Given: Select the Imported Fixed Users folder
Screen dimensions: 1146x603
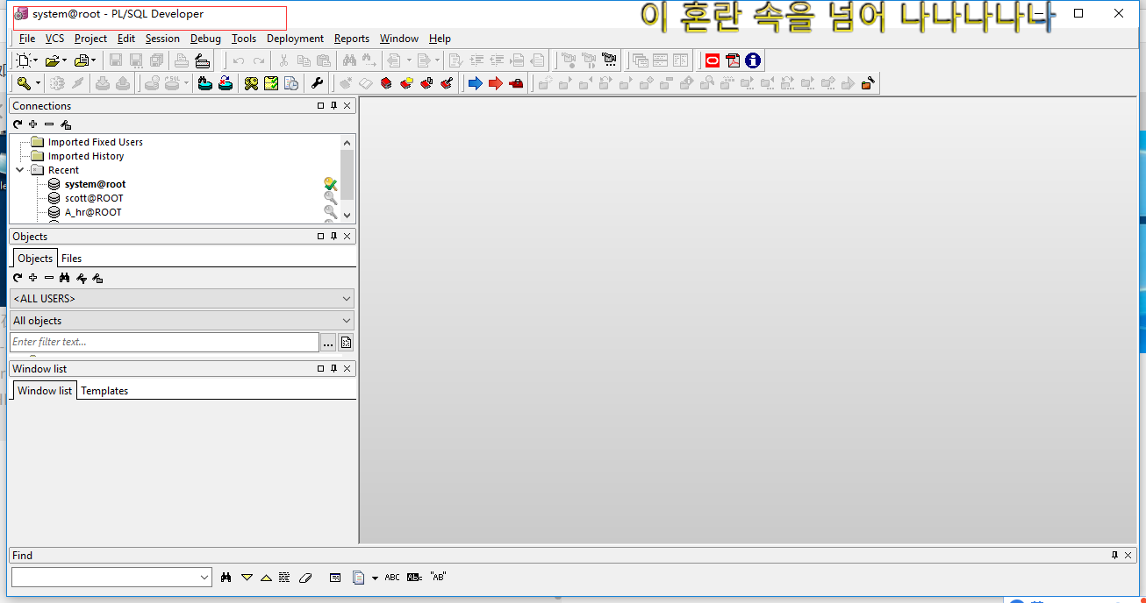Looking at the screenshot, I should 95,142.
